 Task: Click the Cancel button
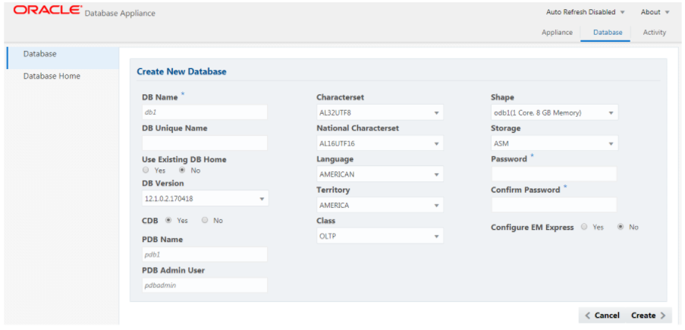(602, 316)
